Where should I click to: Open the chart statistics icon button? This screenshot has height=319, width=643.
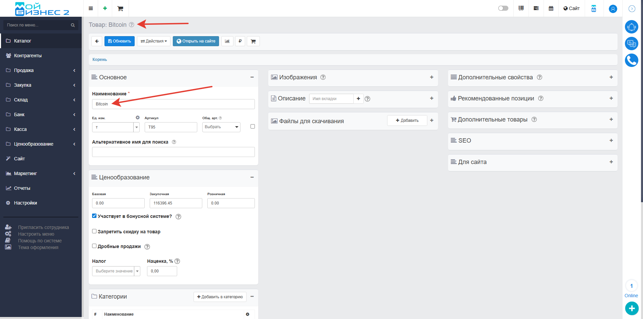click(227, 41)
